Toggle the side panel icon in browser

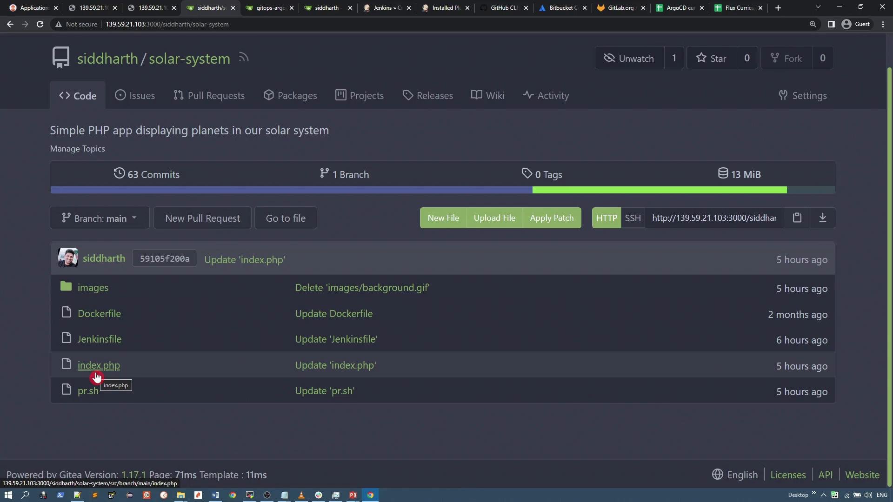coord(831,24)
